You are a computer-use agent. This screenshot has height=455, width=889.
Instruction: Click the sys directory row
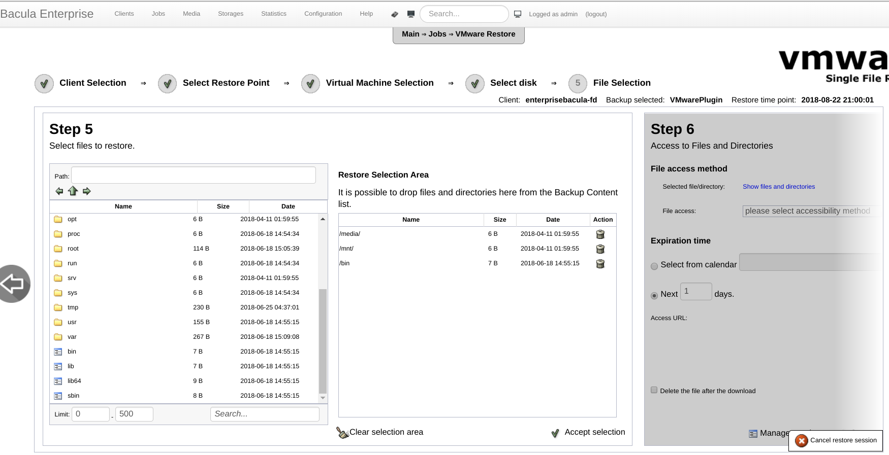click(x=184, y=293)
